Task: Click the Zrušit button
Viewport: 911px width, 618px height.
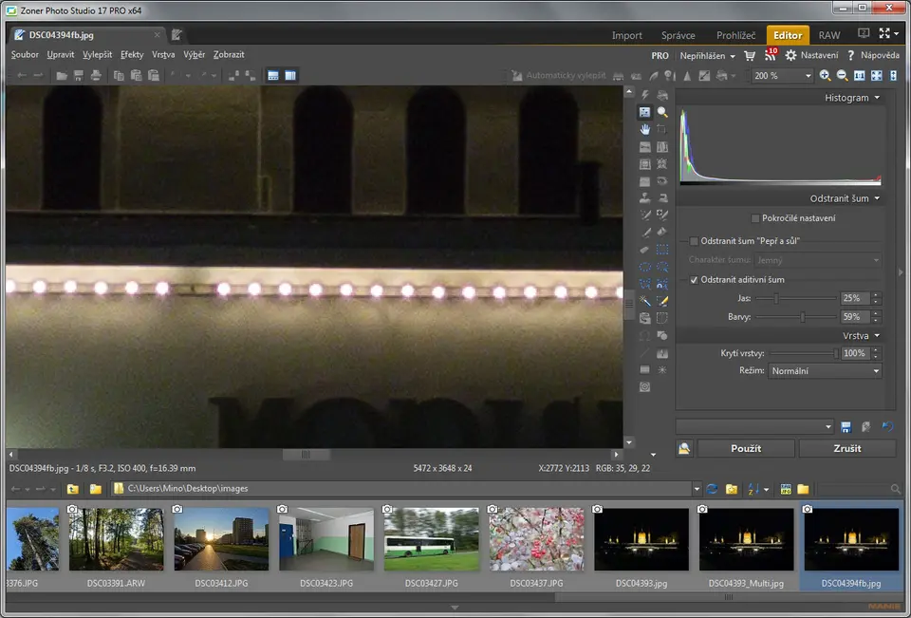Action: (x=846, y=448)
